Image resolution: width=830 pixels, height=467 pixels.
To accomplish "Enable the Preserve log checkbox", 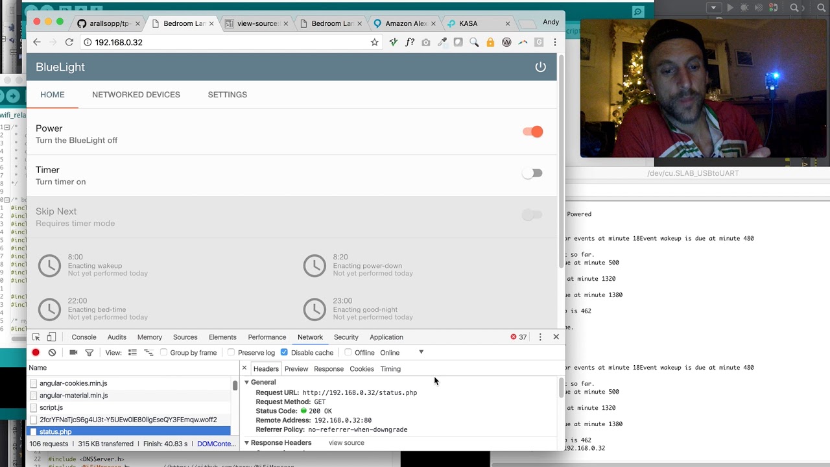I will [x=231, y=353].
